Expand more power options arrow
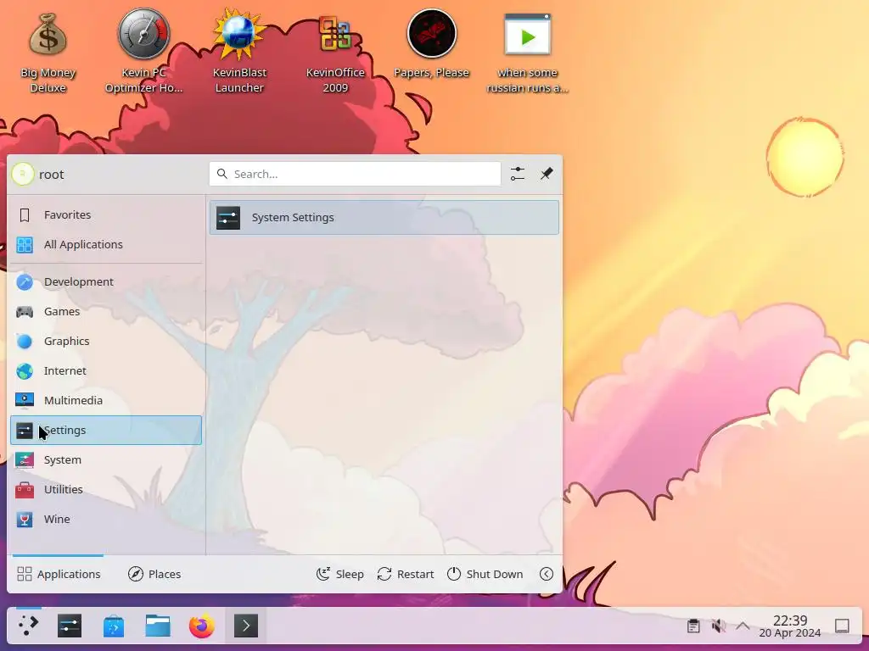 547,574
